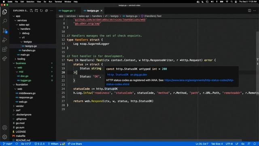The height and width of the screenshot is (146, 259).
Task: Open the Run menu
Action: click(50, 2)
